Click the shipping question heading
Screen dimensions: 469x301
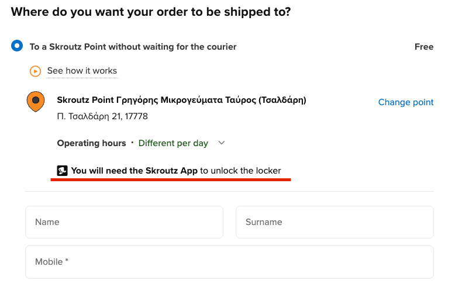tap(151, 12)
